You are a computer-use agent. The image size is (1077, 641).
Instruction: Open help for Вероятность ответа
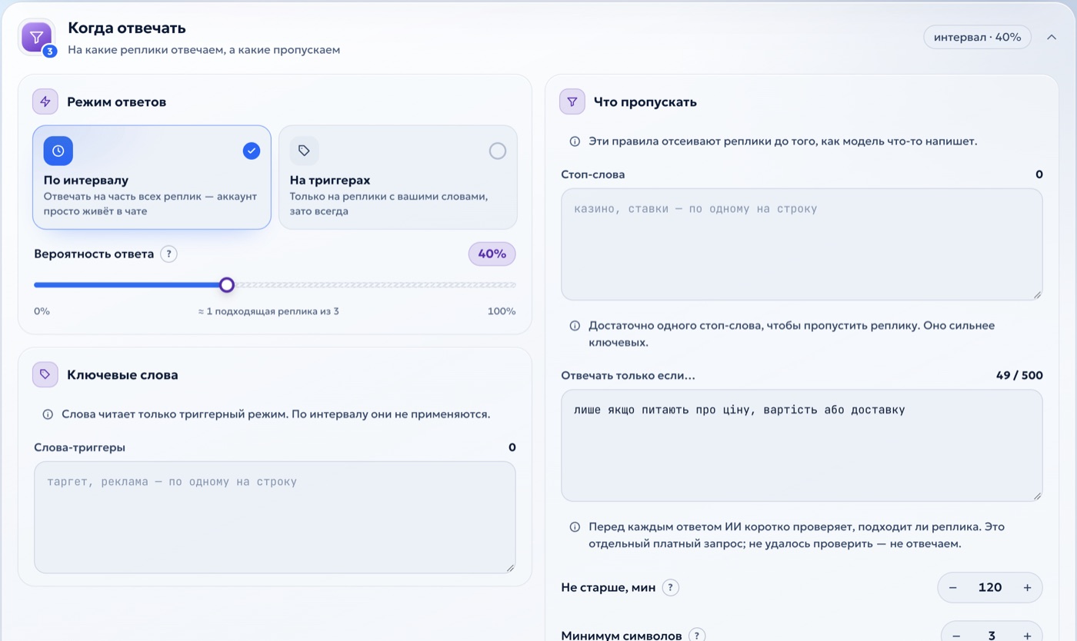(x=168, y=254)
